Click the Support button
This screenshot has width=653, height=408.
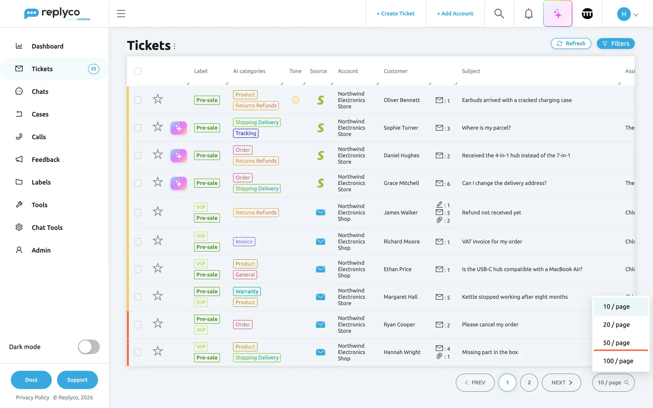(77, 380)
